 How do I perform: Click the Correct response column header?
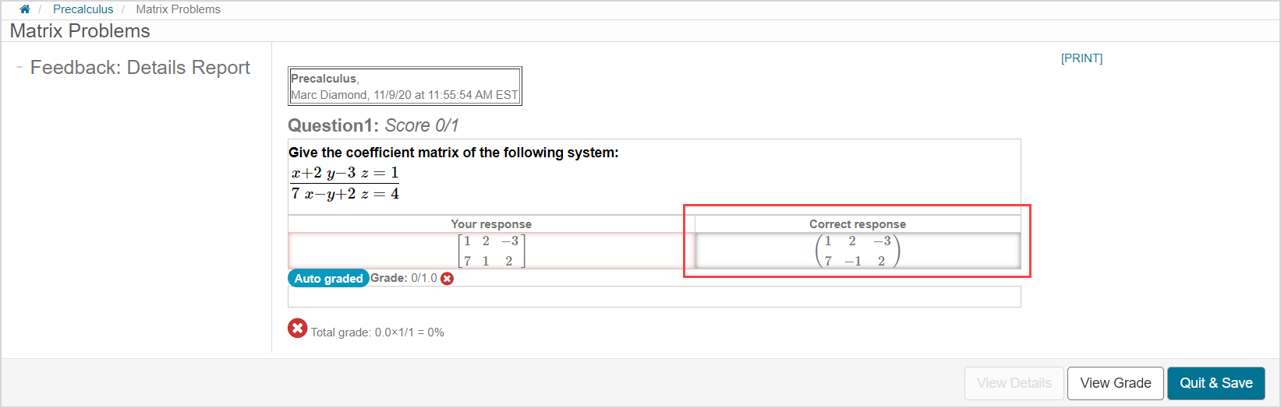[857, 224]
